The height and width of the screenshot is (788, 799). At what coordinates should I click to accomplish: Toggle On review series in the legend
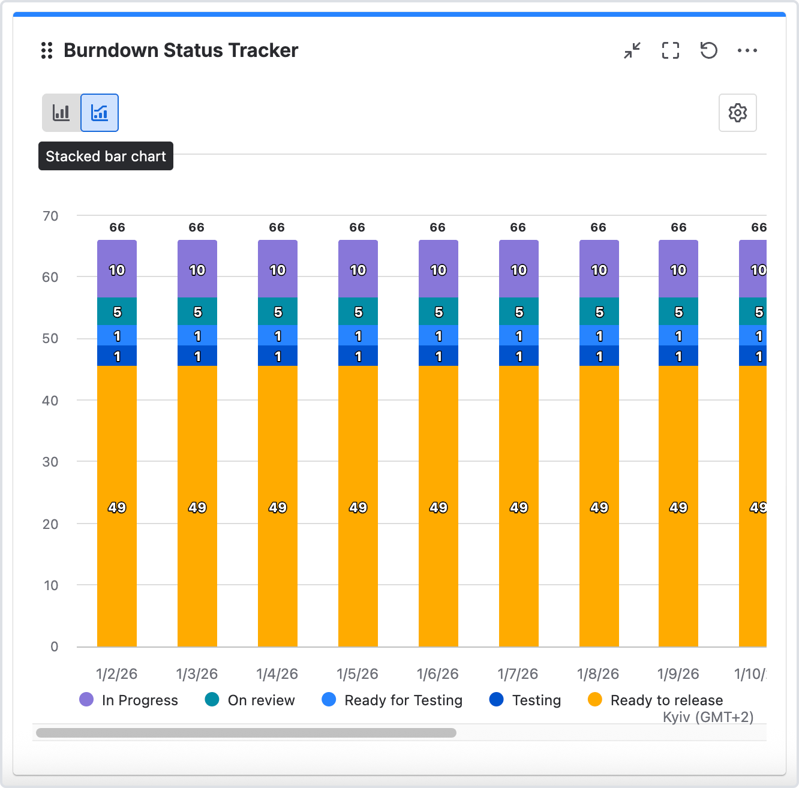pyautogui.click(x=261, y=700)
